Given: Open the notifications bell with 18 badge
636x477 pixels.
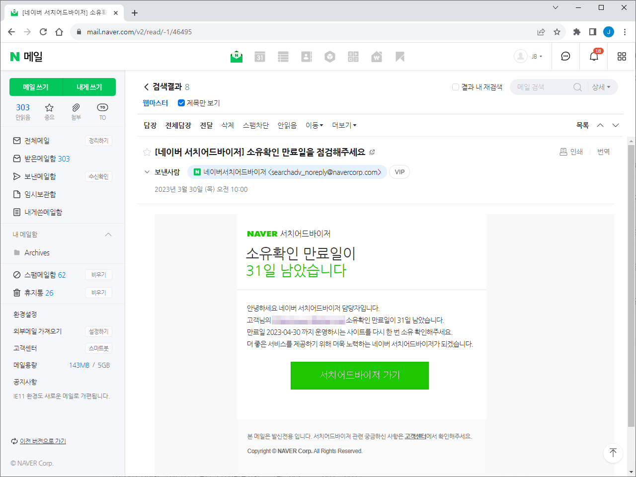Looking at the screenshot, I should tap(594, 56).
